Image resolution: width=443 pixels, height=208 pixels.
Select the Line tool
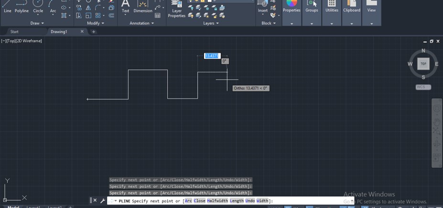(x=8, y=7)
